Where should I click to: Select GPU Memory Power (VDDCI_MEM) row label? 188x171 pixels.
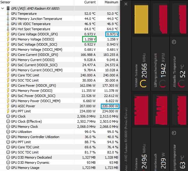click(36, 101)
